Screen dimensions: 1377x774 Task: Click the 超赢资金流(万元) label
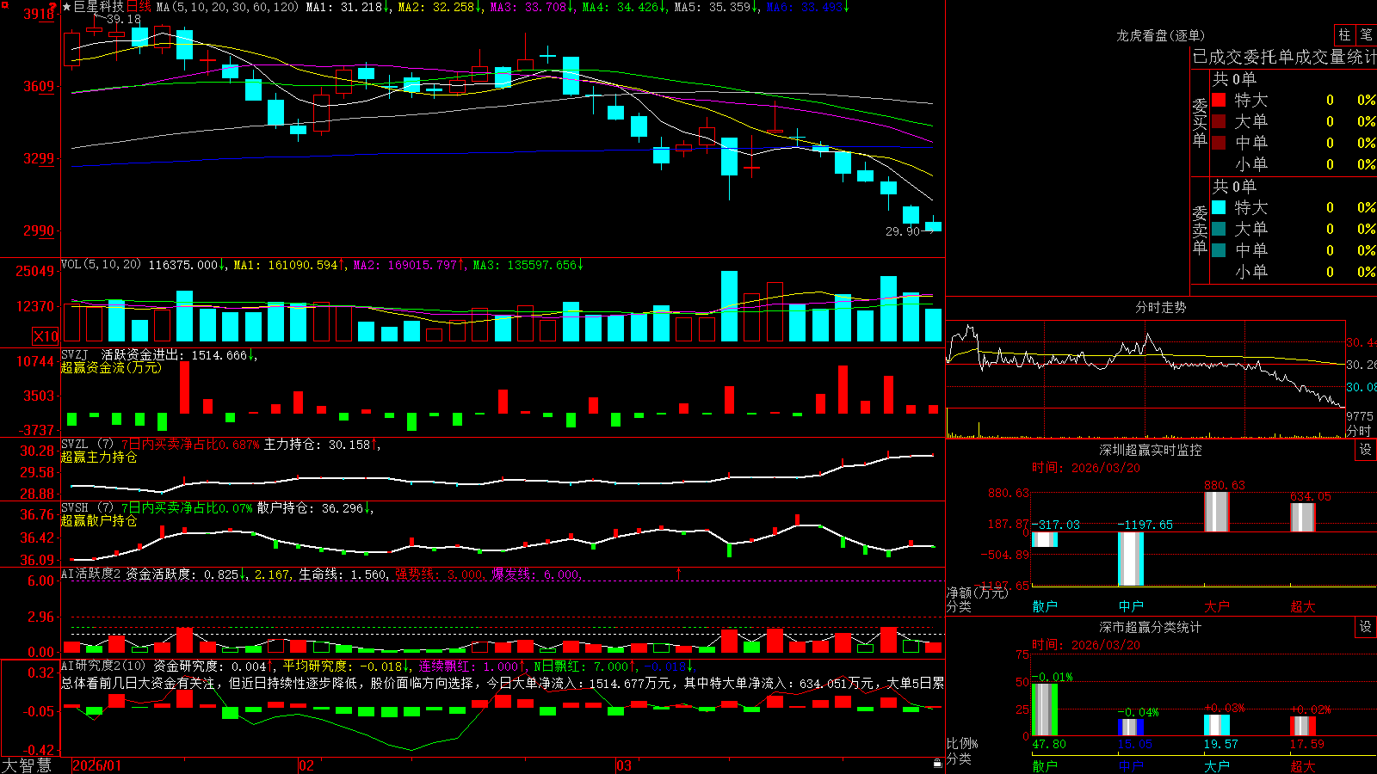tap(111, 367)
